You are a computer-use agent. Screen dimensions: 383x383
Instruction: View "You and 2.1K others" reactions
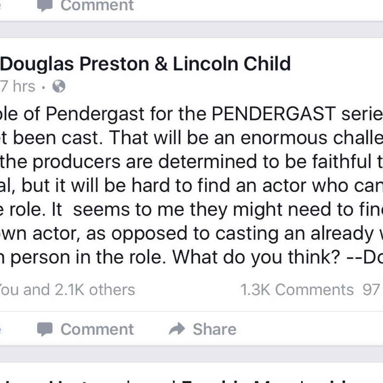67,290
